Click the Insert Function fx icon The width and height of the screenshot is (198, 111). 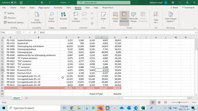pos(35,32)
